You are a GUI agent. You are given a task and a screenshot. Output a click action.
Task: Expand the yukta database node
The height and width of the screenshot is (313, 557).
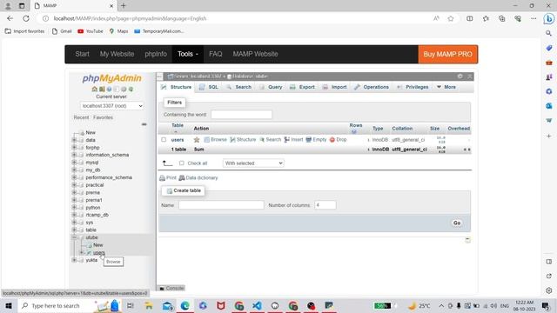[x=74, y=260]
